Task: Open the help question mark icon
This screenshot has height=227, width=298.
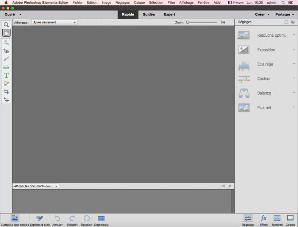Action: [x=293, y=22]
